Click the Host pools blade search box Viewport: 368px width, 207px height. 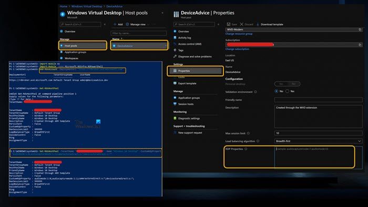coord(80,24)
